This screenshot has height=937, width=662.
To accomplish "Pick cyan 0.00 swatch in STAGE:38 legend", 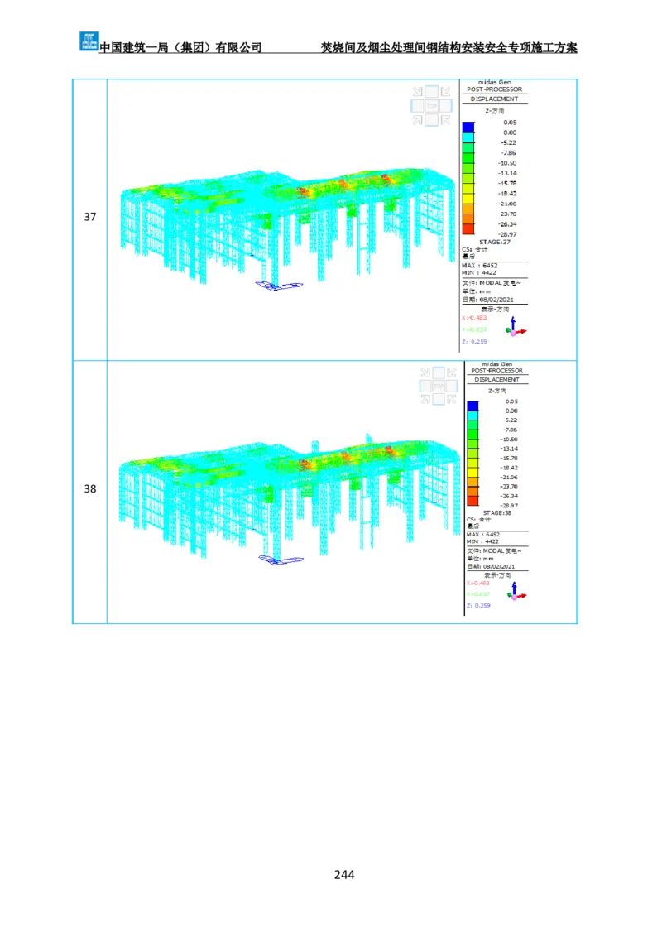I will [473, 416].
